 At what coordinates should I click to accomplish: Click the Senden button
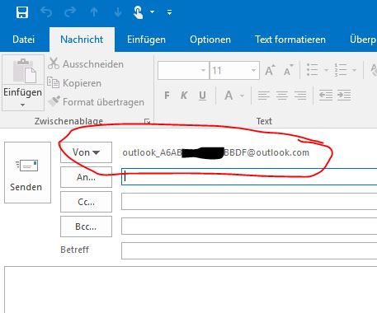tap(27, 172)
